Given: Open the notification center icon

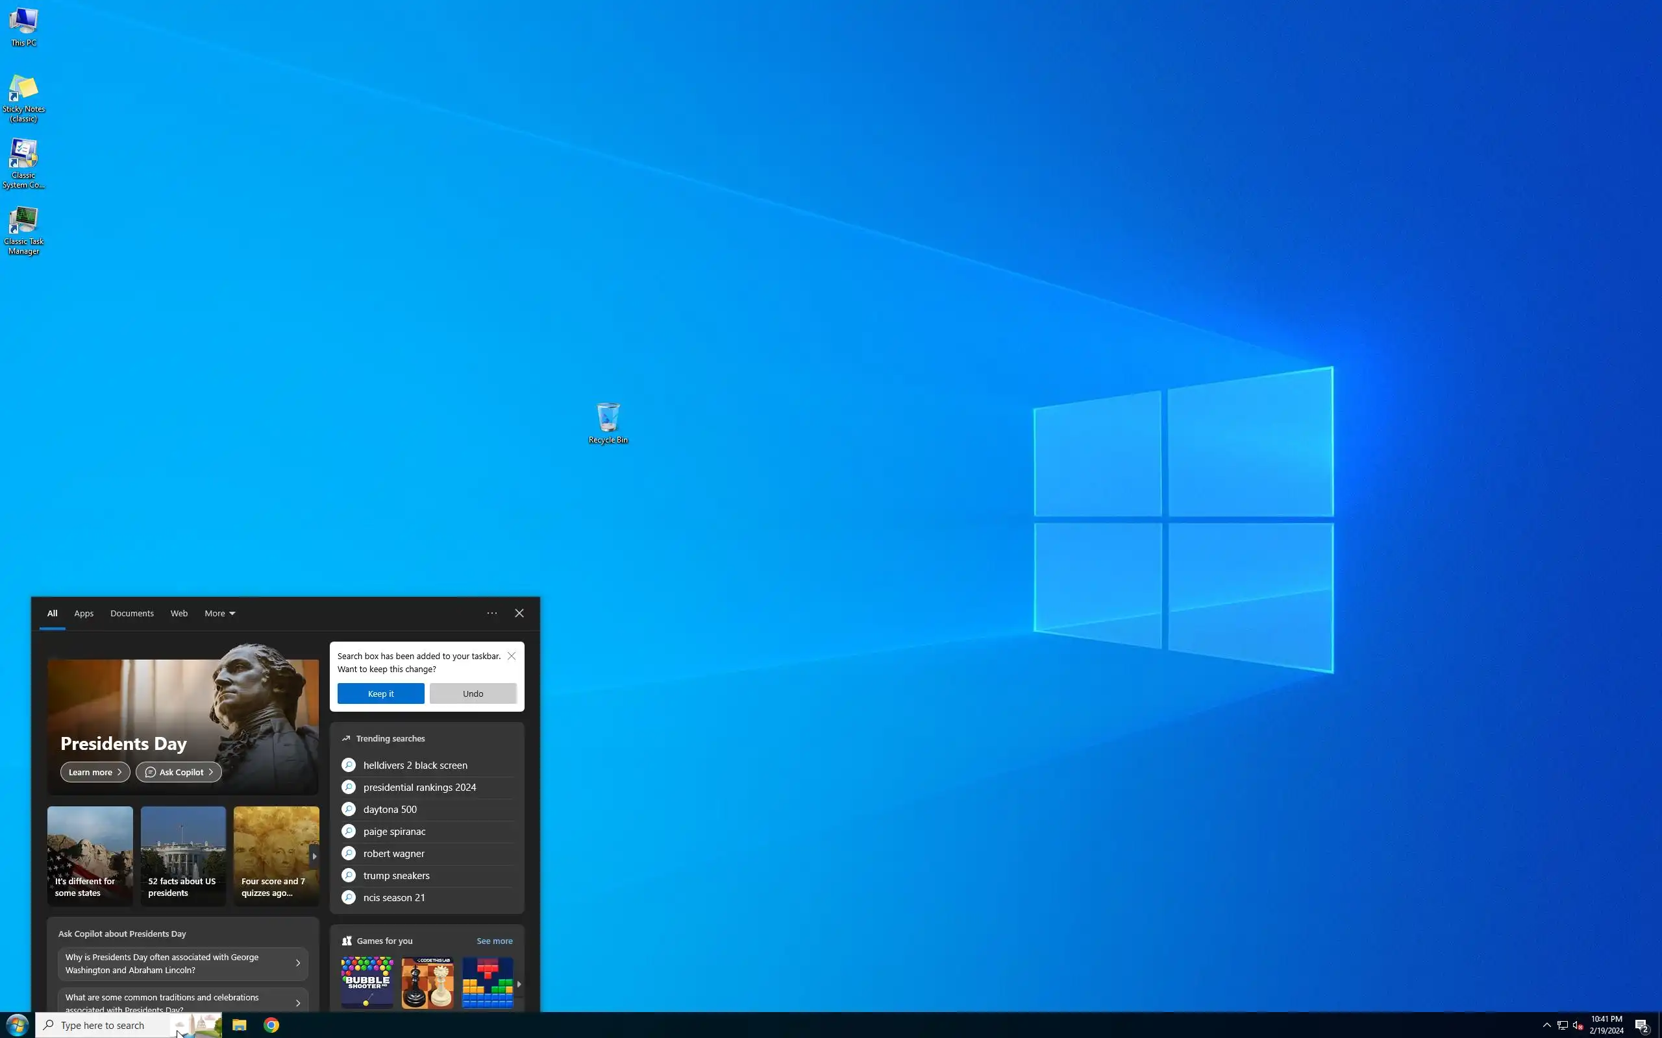Looking at the screenshot, I should pyautogui.click(x=1641, y=1025).
